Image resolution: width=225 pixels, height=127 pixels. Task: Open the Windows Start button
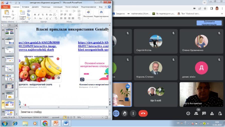(5, 123)
